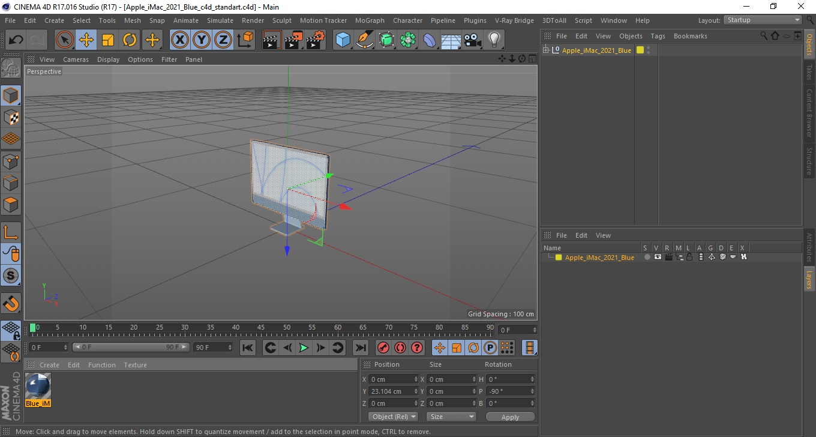
Task: Select the Live Selection arrow tool
Action: [x=65, y=40]
